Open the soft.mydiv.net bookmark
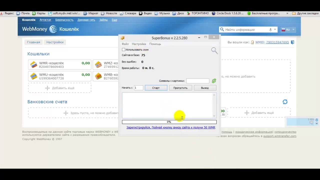Image resolution: width=320 pixels, height=180 pixels. (x=64, y=13)
